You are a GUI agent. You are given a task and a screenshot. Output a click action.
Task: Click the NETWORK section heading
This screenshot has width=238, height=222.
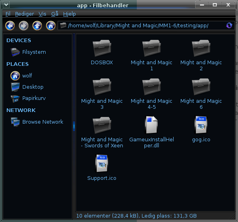21,110
